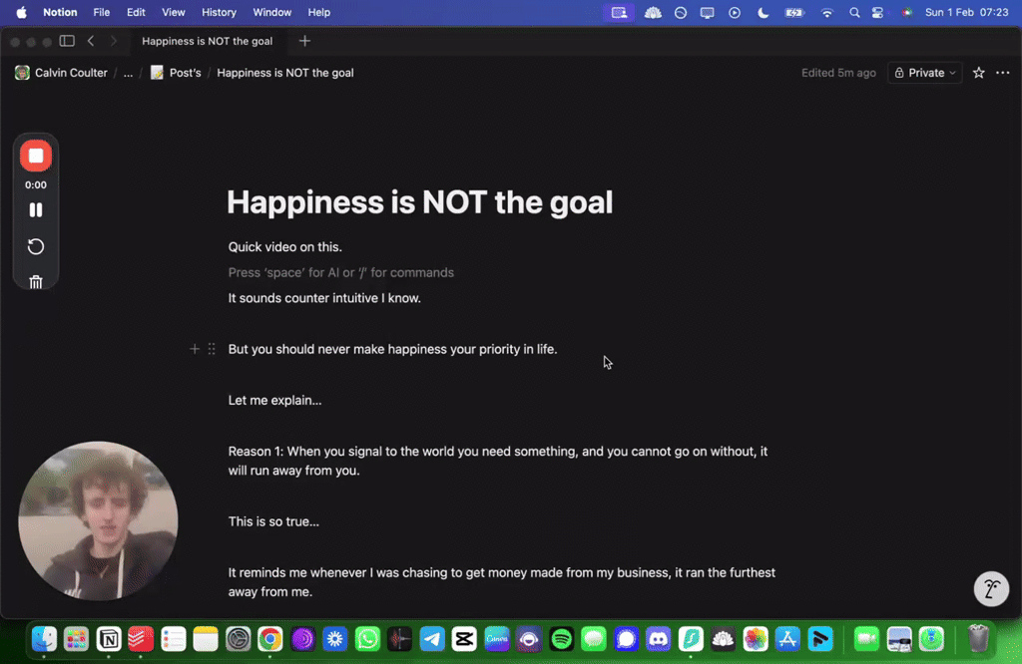Select the Happiness is NOT the goal tab
1022x664 pixels.
(207, 41)
